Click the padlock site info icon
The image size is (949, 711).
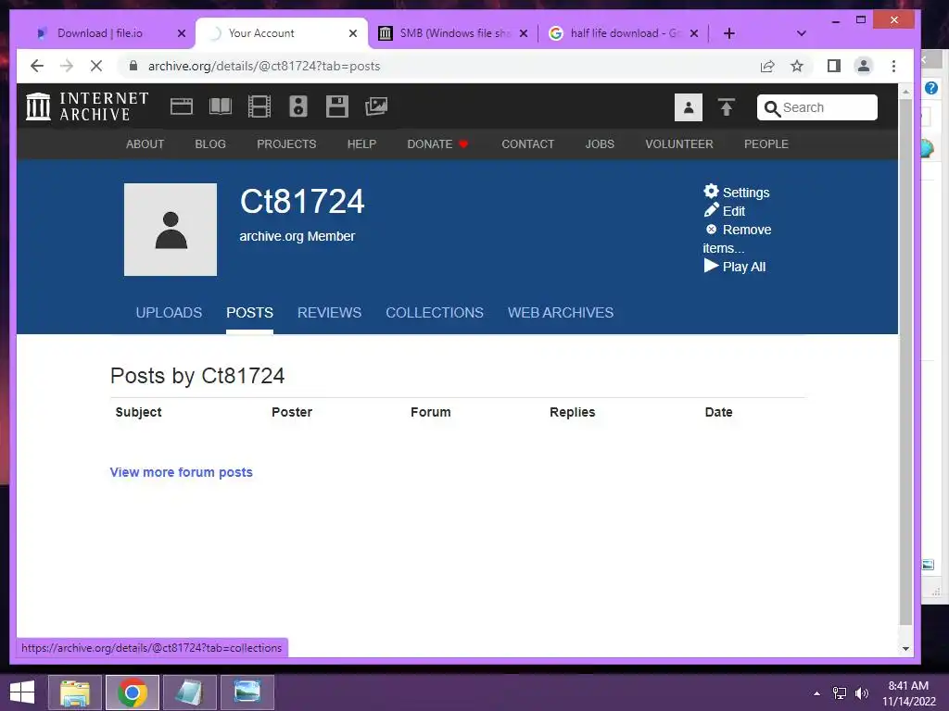[x=133, y=66]
